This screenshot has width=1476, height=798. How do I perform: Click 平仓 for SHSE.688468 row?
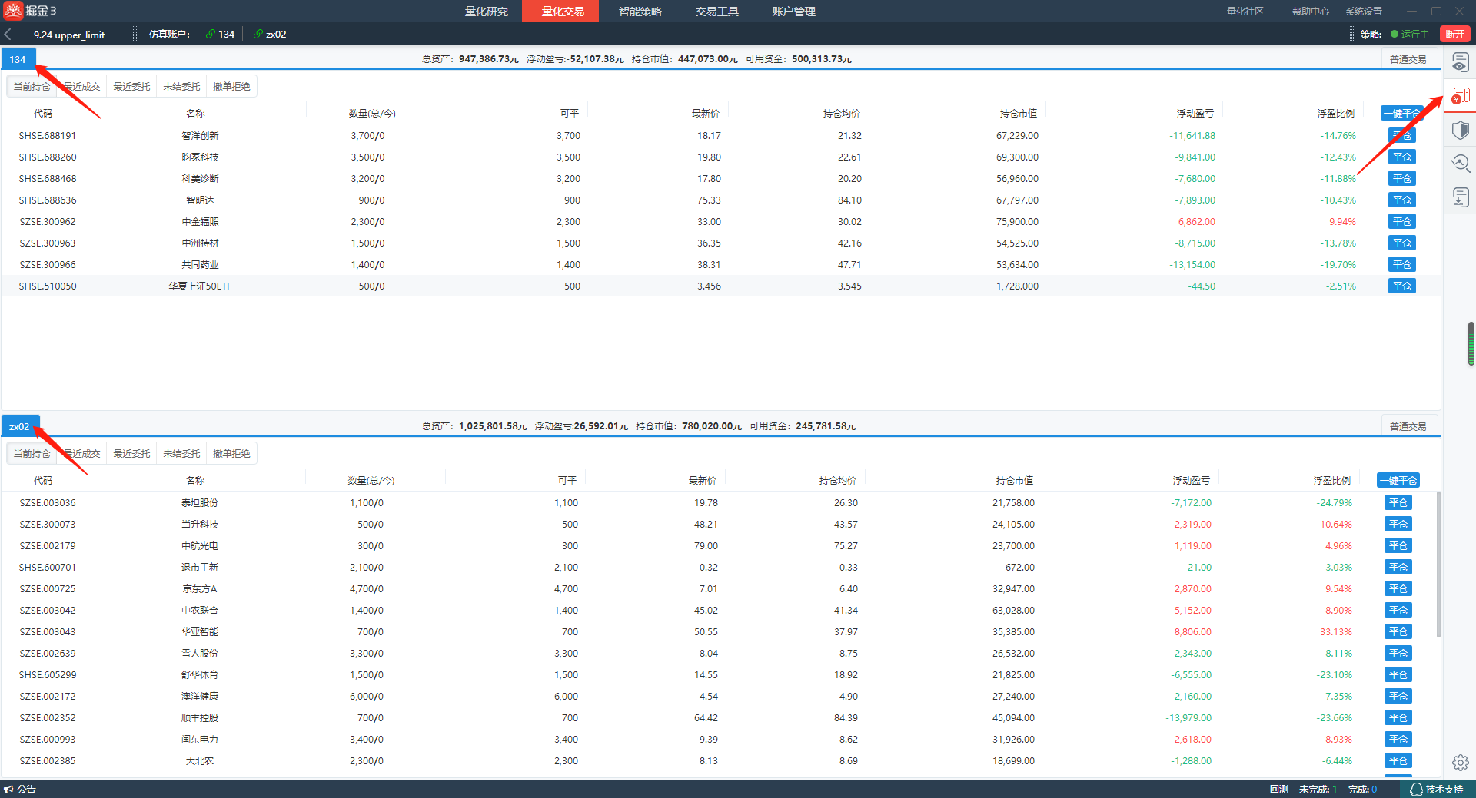[1401, 179]
